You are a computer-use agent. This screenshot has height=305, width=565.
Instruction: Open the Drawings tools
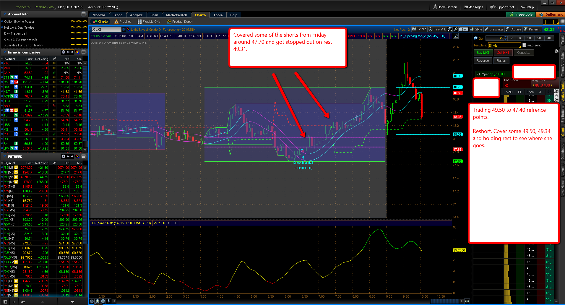pyautogui.click(x=494, y=29)
